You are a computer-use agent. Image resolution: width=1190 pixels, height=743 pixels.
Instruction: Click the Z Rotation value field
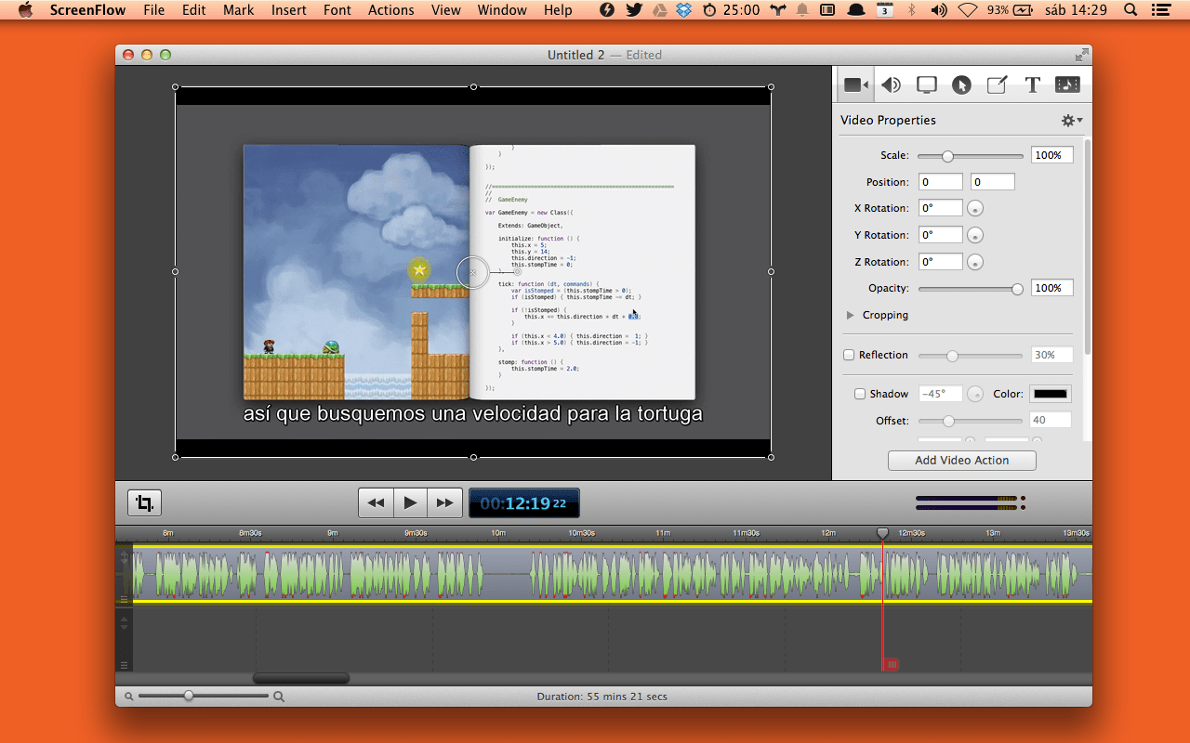[x=941, y=263]
